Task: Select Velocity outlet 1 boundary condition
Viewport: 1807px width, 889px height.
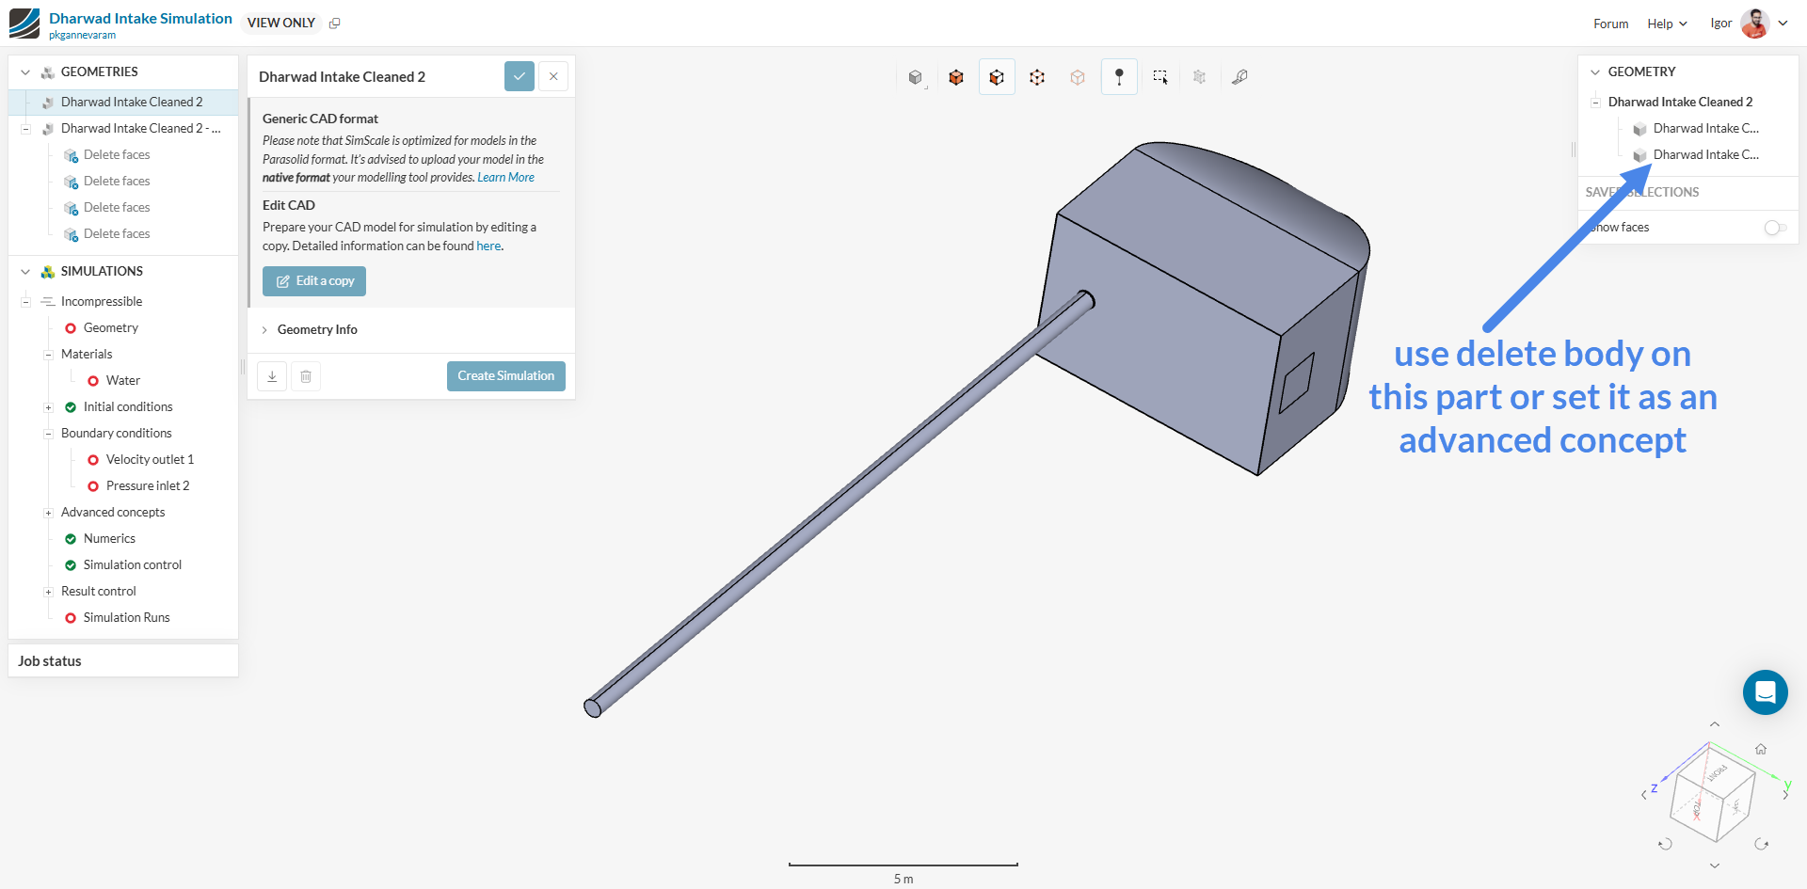Action: coord(150,460)
